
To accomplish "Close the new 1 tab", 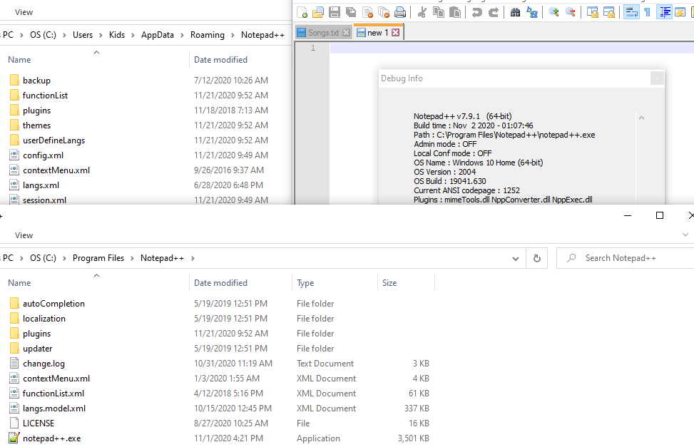I will pyautogui.click(x=396, y=32).
